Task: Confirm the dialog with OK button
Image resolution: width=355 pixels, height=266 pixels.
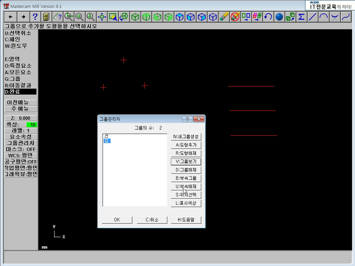Action: point(117,220)
